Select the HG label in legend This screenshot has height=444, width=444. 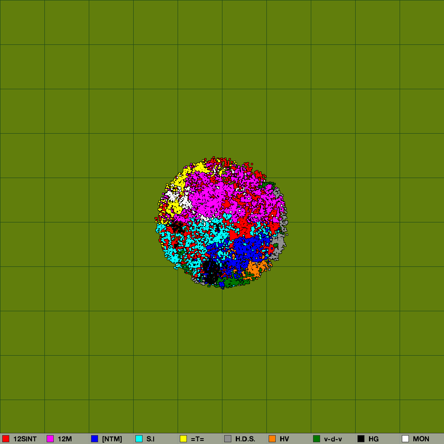click(373, 439)
